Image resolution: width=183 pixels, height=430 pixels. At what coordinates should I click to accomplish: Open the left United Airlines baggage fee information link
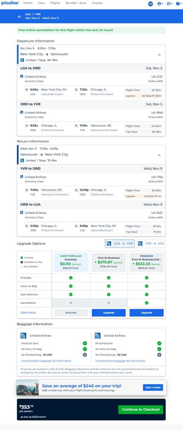tap(46, 361)
